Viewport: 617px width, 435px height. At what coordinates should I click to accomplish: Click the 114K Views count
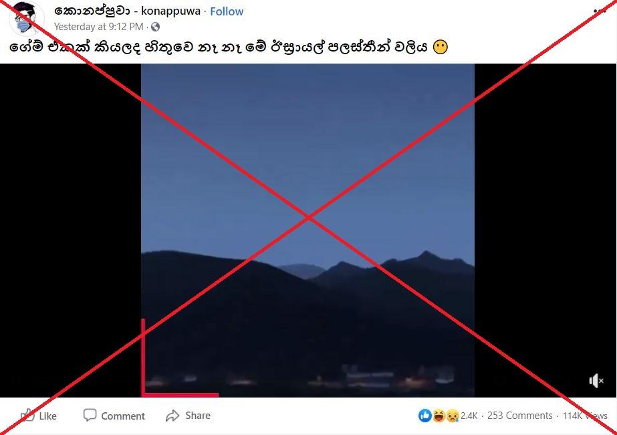click(585, 416)
